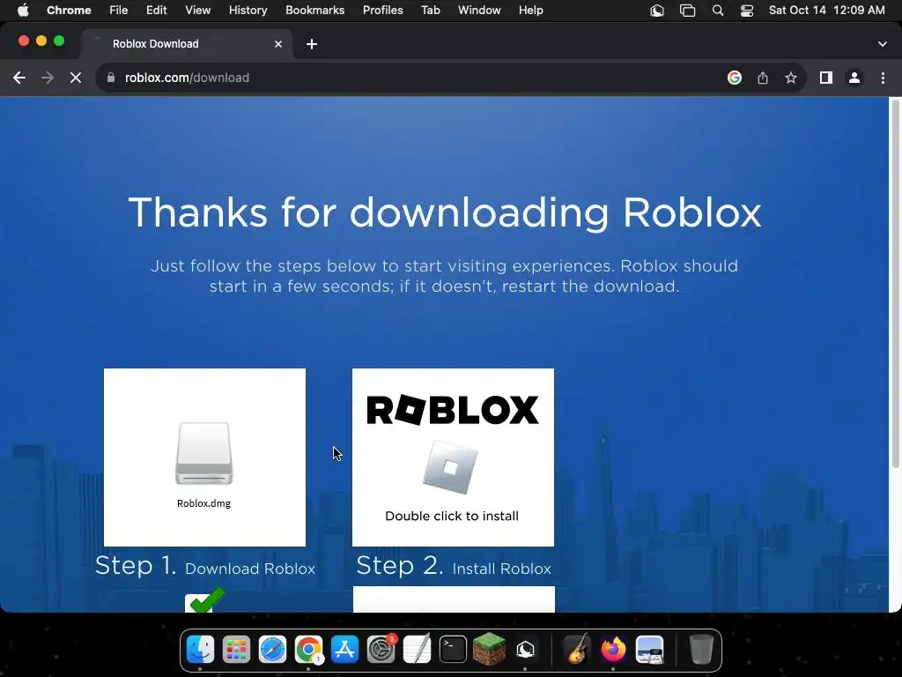Screen dimensions: 902x677
Task: Open the Tab menu
Action: (430, 11)
